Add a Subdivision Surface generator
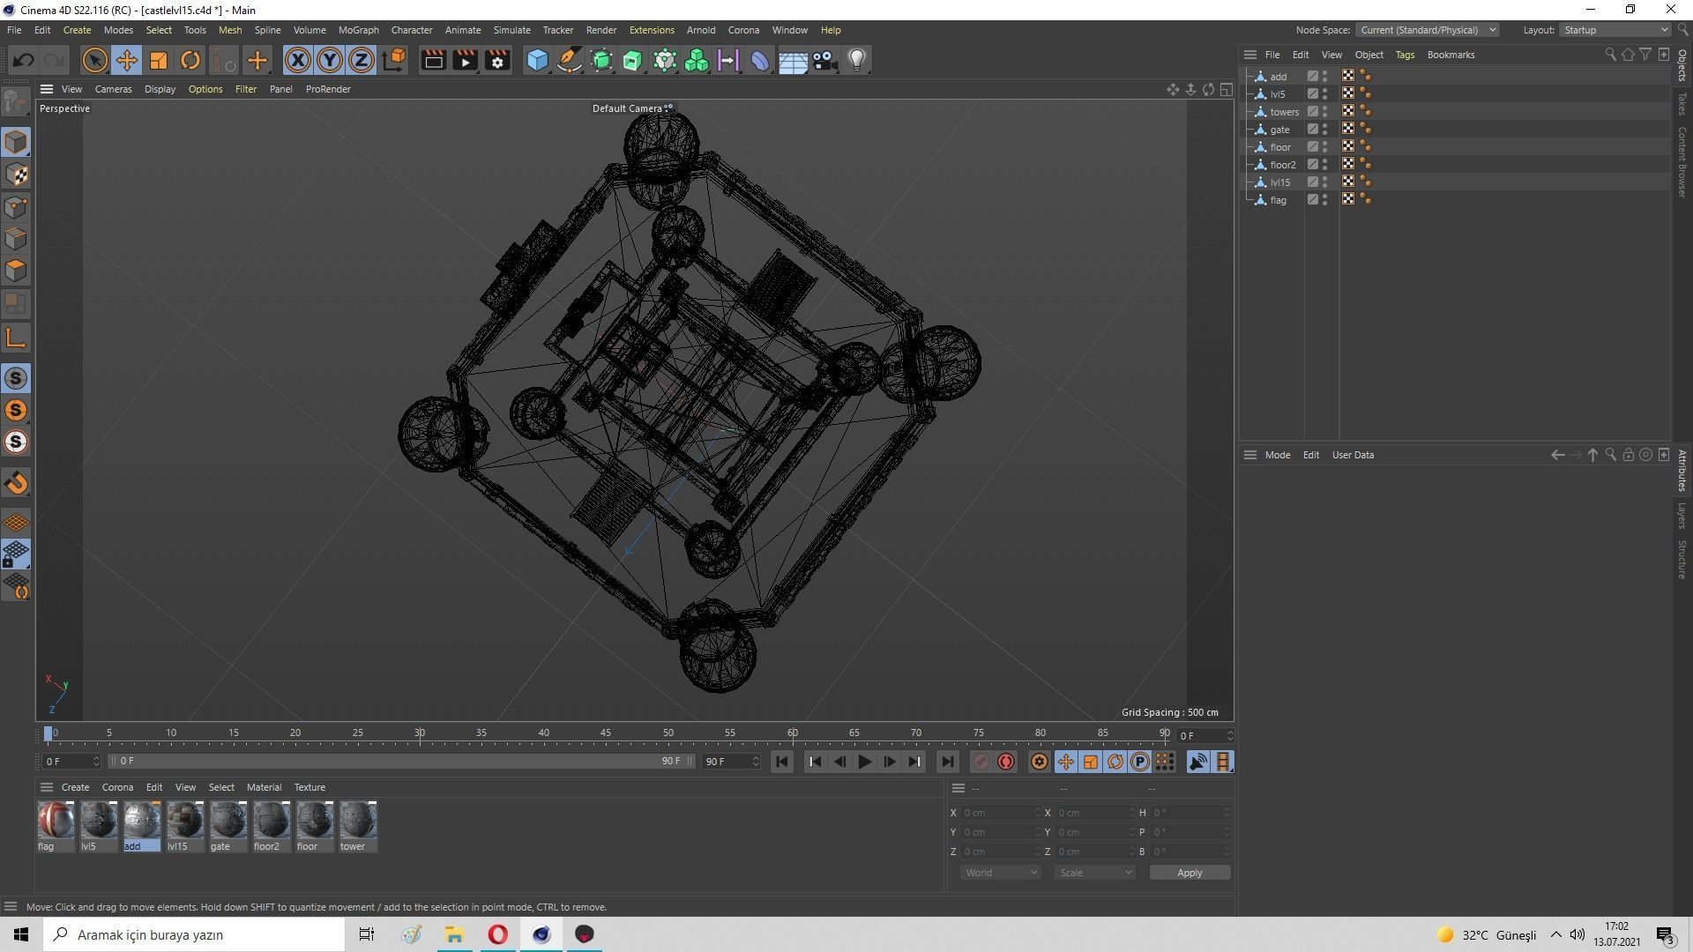The height and width of the screenshot is (952, 1693). (x=601, y=60)
